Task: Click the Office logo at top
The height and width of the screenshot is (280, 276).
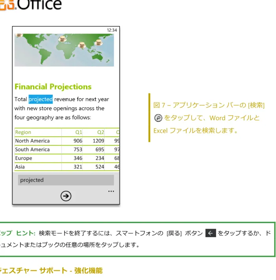Action: coord(31,5)
